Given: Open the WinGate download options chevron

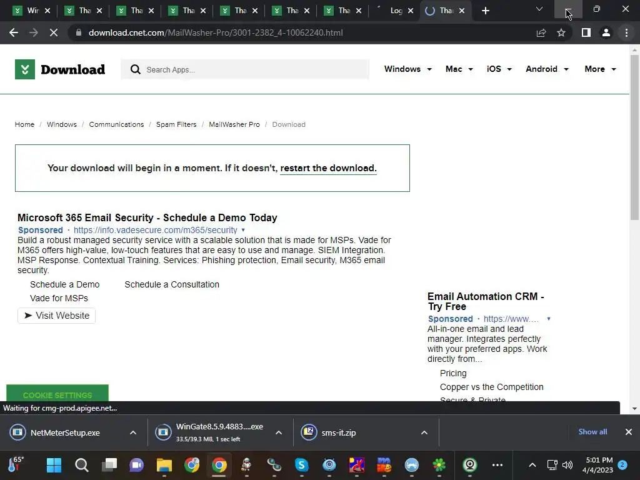Looking at the screenshot, I should tap(279, 432).
